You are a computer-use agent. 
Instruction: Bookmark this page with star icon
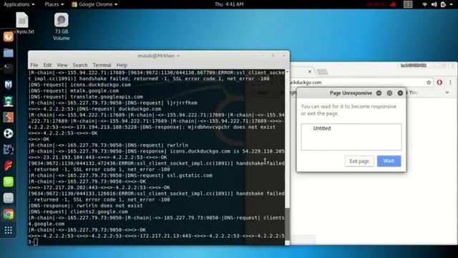429,82
